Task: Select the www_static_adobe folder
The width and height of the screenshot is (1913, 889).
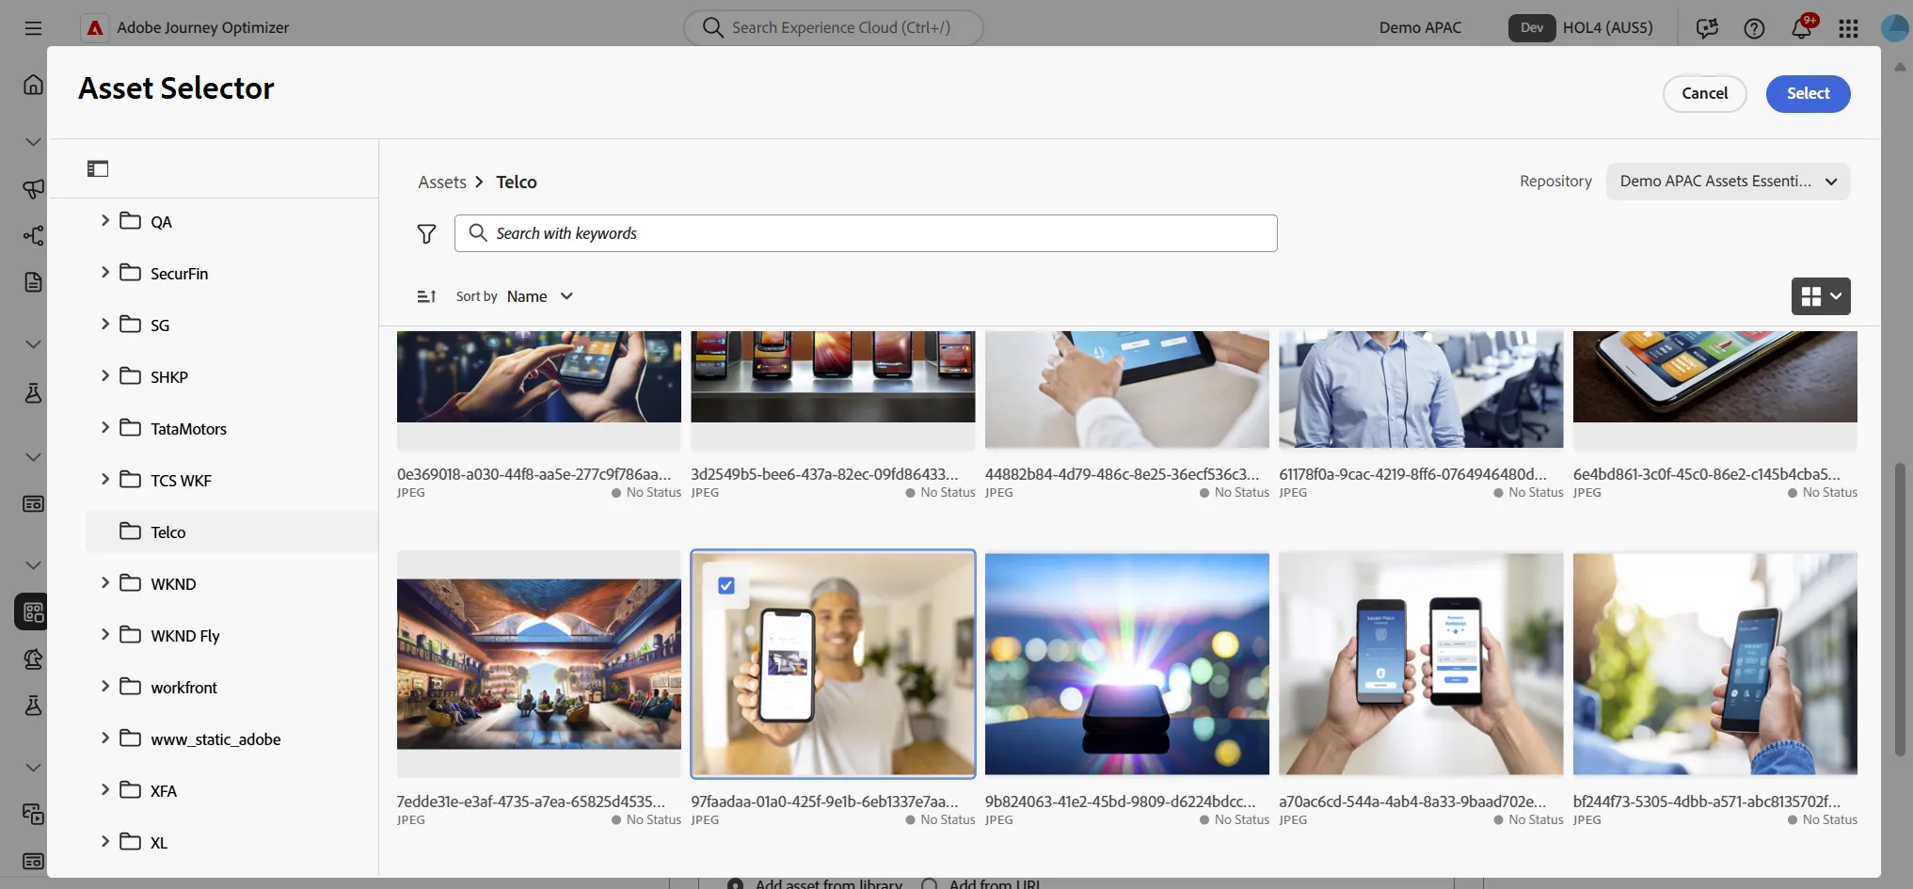Action: pyautogui.click(x=215, y=739)
